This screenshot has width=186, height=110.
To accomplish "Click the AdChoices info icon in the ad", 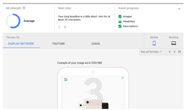I will [122, 78].
